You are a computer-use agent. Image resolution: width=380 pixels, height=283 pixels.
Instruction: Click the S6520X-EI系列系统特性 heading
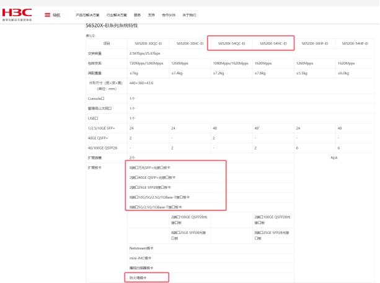112,26
